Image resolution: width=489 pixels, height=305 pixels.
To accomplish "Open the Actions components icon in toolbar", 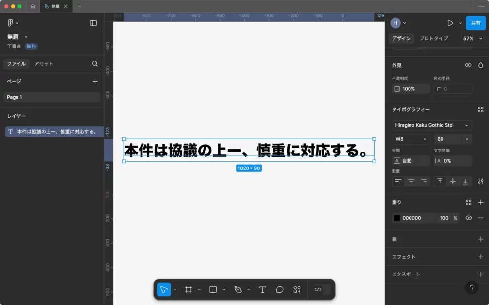I will 297,290.
